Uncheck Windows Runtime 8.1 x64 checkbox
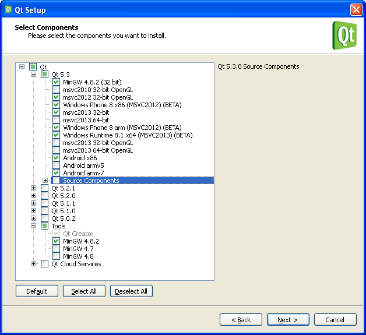 point(56,135)
